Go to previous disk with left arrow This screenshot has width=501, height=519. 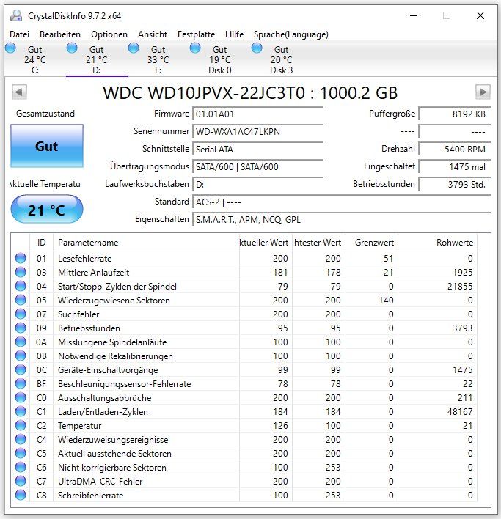(19, 92)
